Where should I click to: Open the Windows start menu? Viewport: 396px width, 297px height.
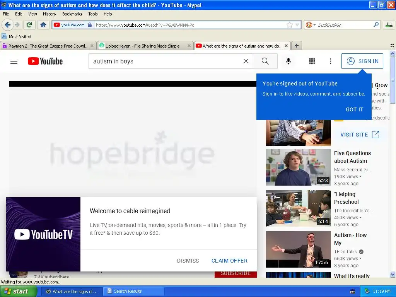pos(18,291)
